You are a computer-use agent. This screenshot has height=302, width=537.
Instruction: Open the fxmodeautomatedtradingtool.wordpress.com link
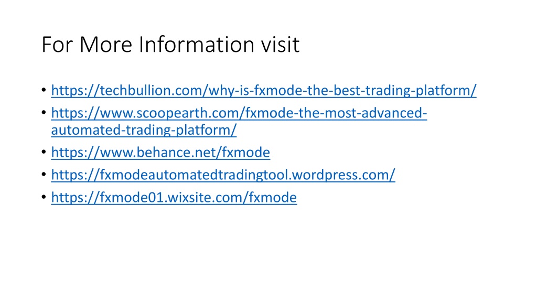coord(223,175)
